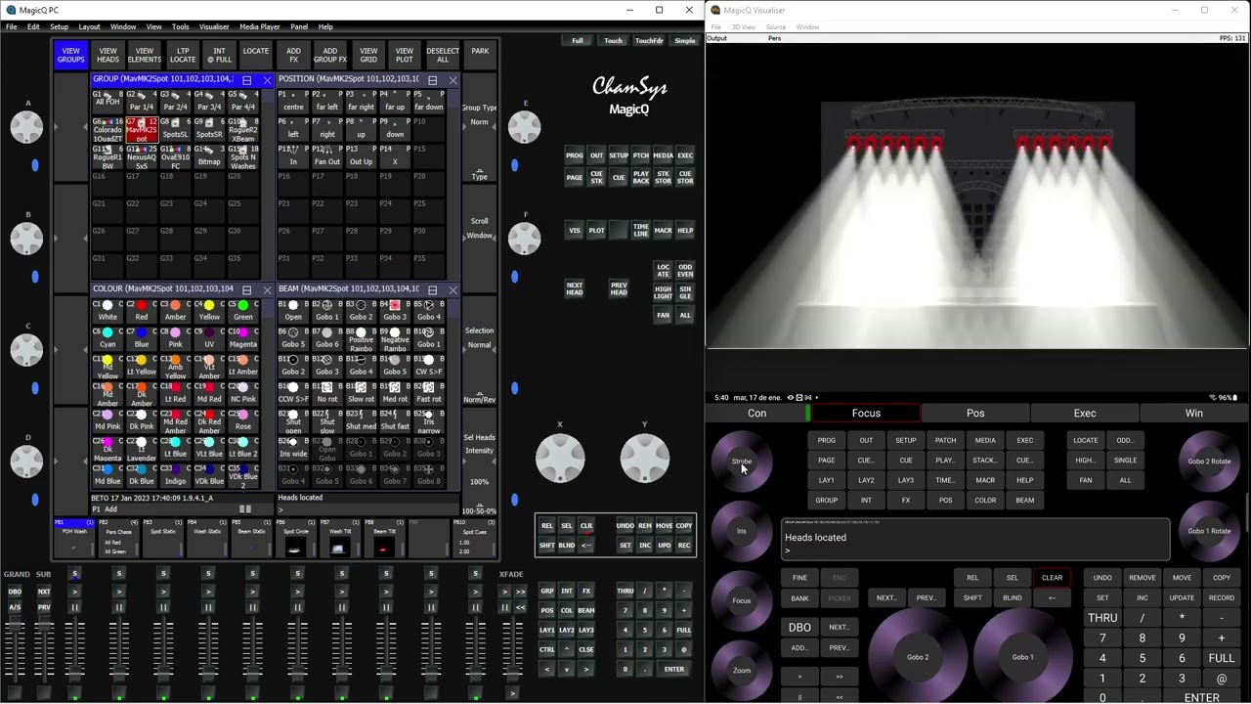Screen dimensions: 1251x704
Task: Hit CLEAR button in remote app
Action: pyautogui.click(x=1052, y=578)
